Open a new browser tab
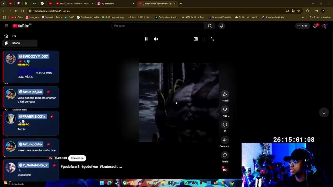 click(x=181, y=4)
